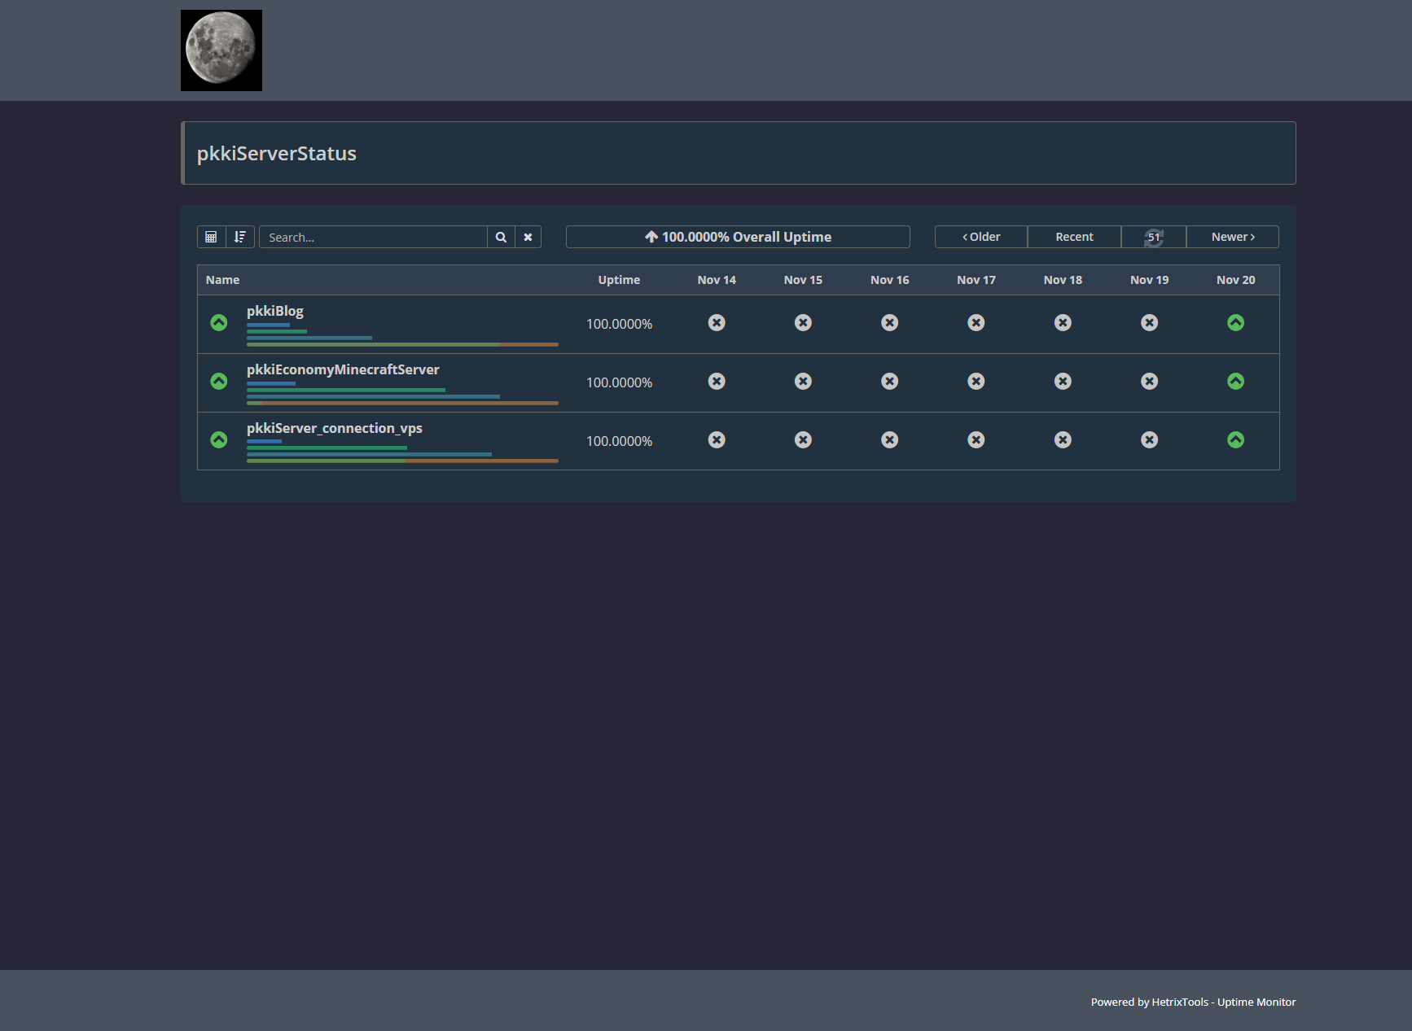This screenshot has height=1031, width=1412.
Task: Click pkkiServer_connection_vps response time bars
Action: 402,452
